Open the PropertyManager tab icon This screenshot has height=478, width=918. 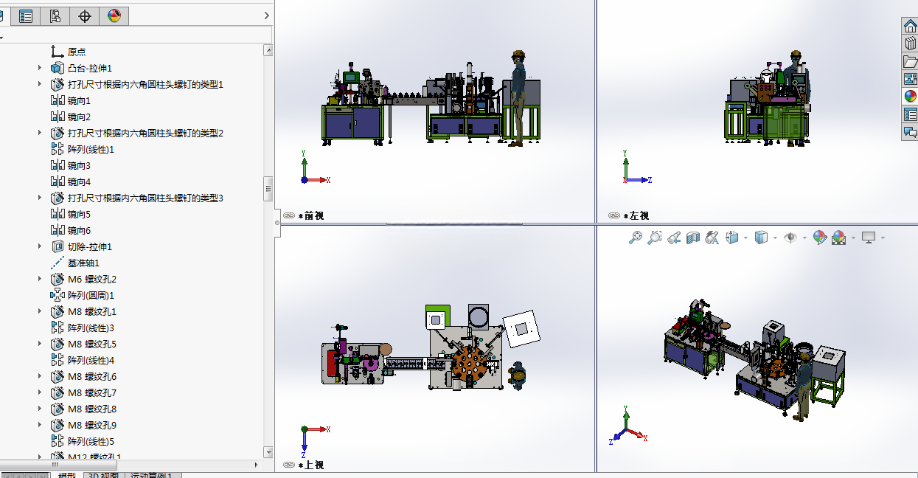(x=26, y=15)
